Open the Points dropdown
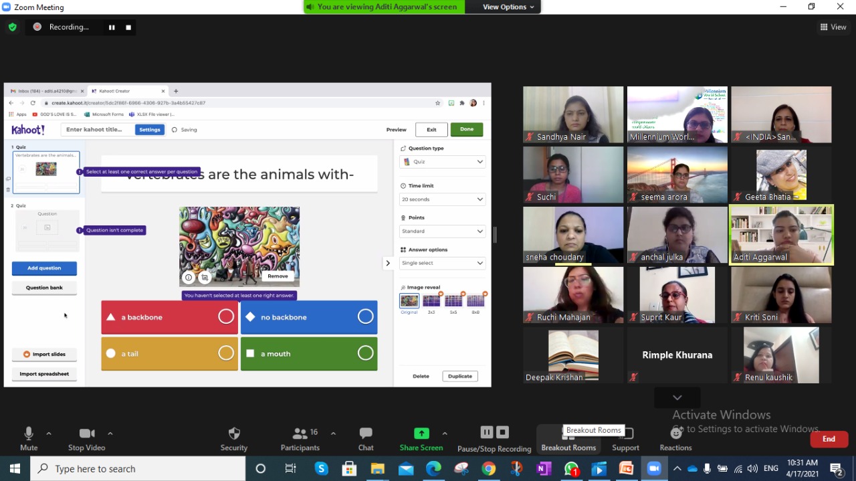This screenshot has height=481, width=856. pos(443,231)
